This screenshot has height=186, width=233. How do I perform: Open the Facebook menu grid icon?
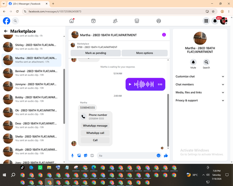pyautogui.click(x=206, y=21)
